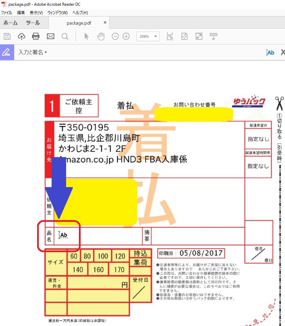This screenshot has width=285, height=326.
Task: Expand the 入力と署名 dropdown
Action: point(32,52)
